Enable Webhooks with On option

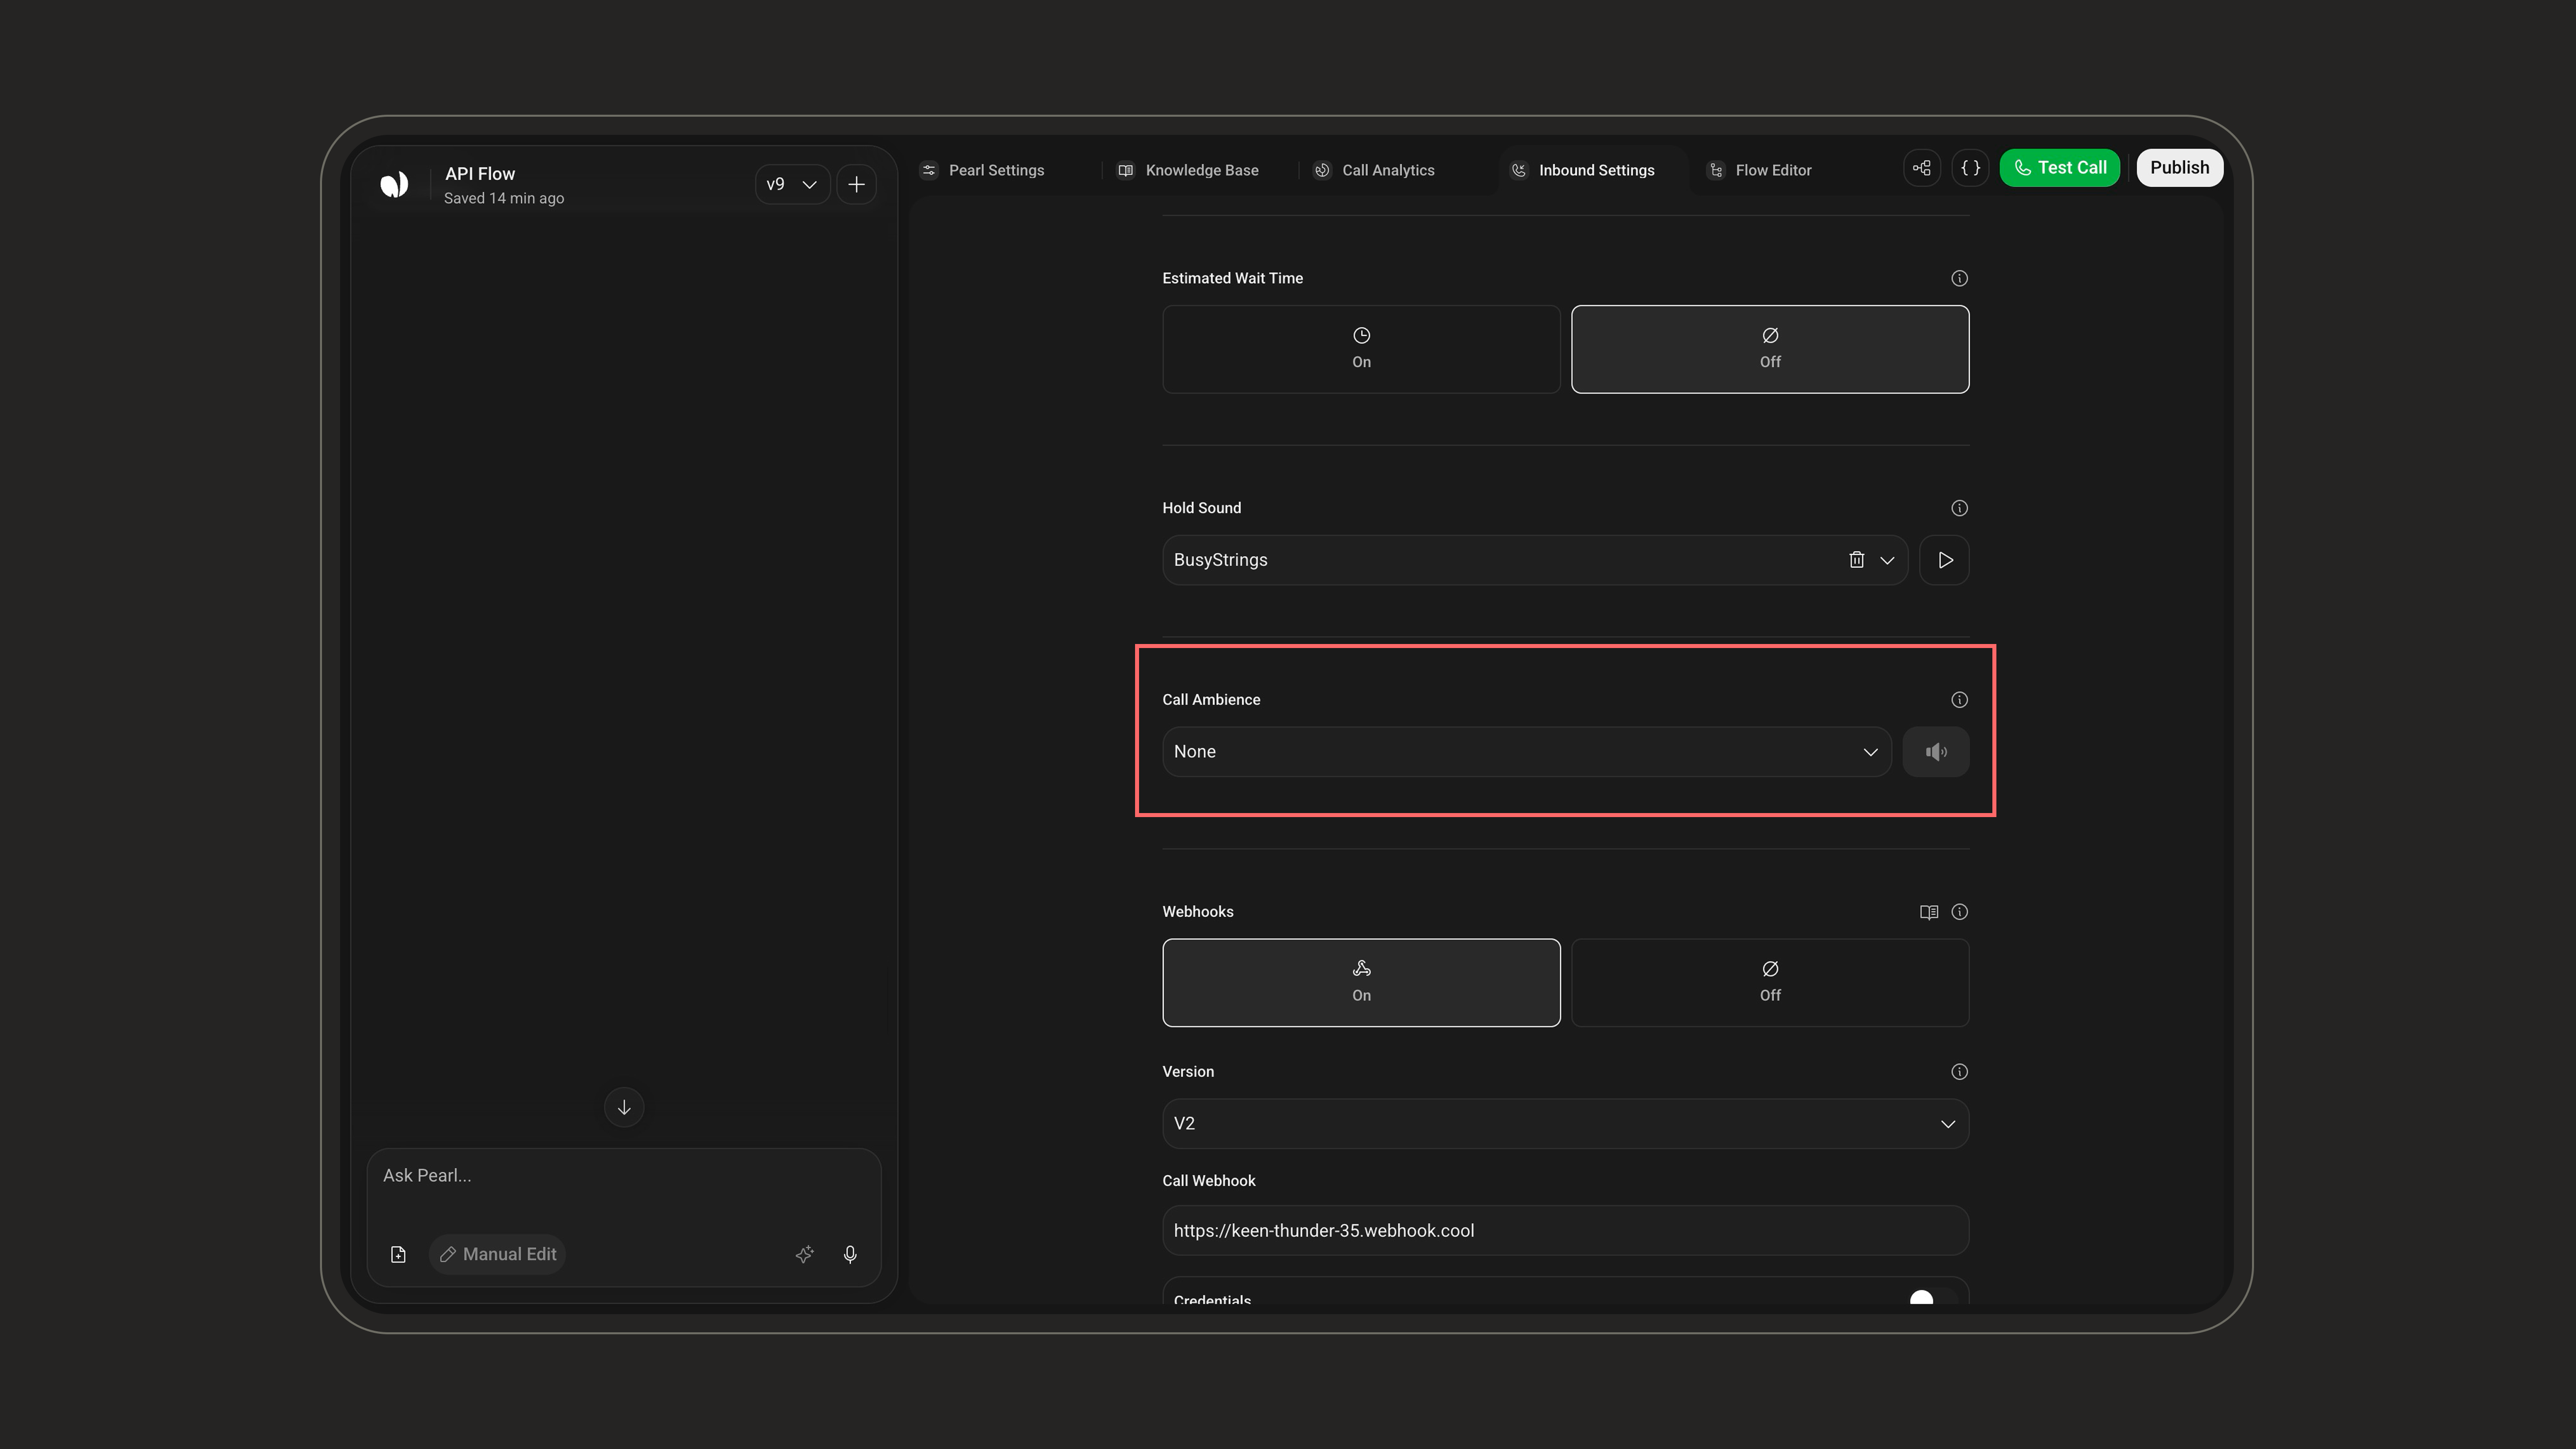click(x=1361, y=982)
